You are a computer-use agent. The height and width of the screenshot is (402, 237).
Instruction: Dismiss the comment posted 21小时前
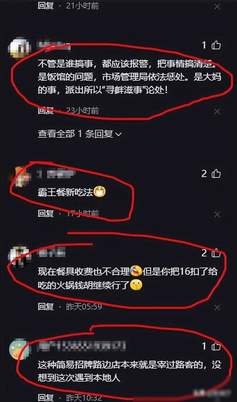tap(217, 6)
